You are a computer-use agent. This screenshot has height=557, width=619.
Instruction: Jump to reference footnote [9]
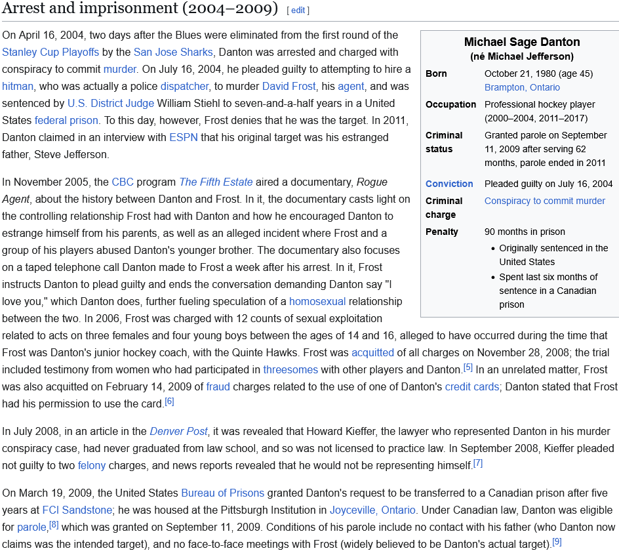[557, 542]
